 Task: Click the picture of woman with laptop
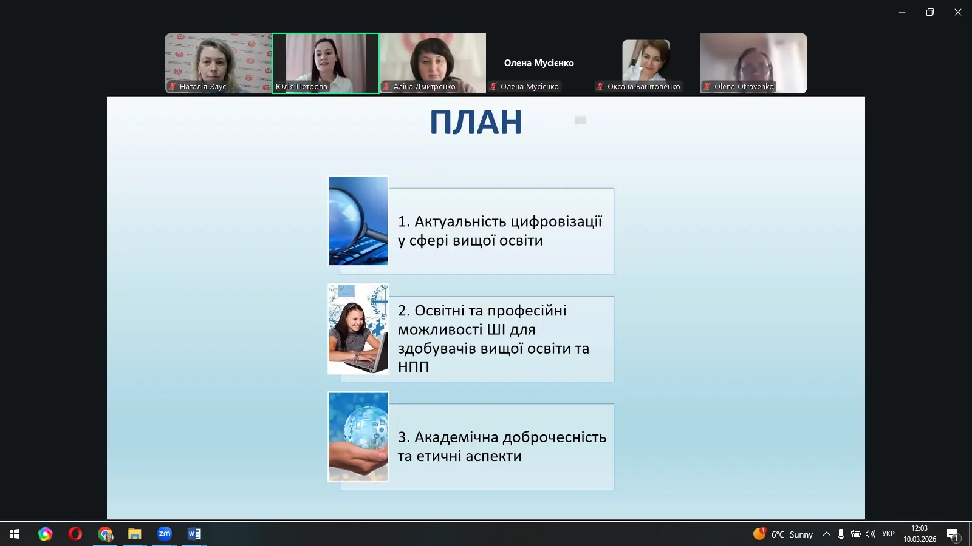tap(358, 329)
